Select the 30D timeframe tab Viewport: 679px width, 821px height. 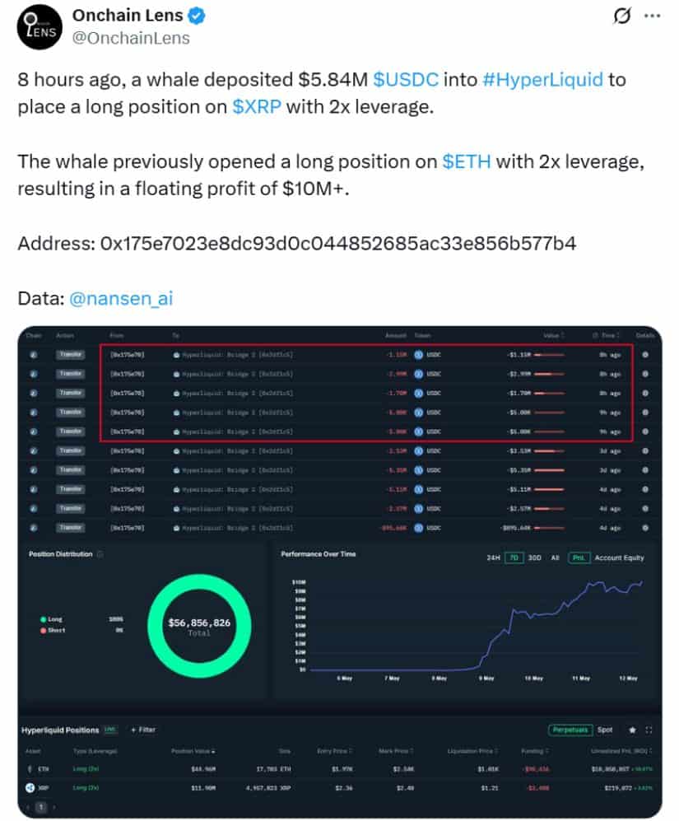pos(534,557)
